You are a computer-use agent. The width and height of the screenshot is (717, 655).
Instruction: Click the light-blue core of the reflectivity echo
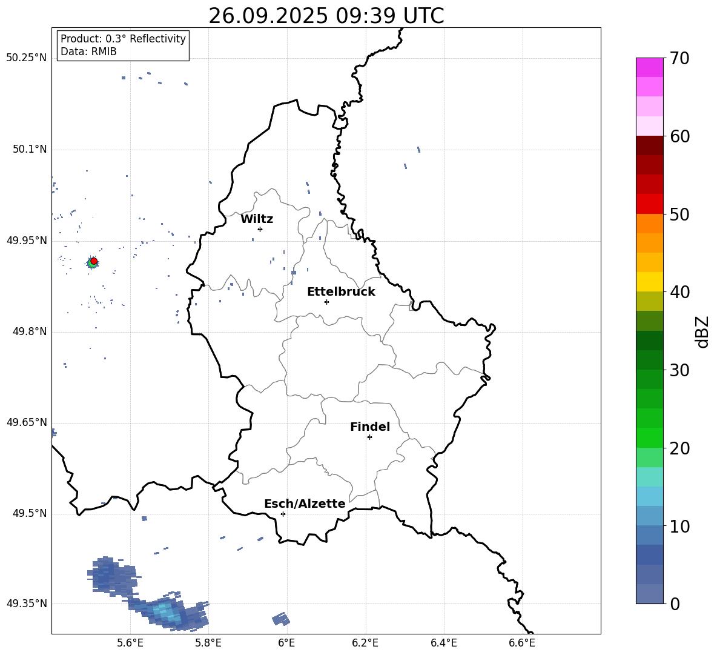pyautogui.click(x=165, y=612)
